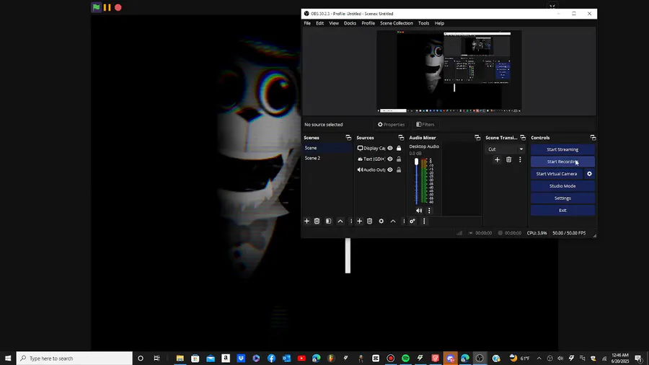Toggle visibility of Display Capture source

390,148
